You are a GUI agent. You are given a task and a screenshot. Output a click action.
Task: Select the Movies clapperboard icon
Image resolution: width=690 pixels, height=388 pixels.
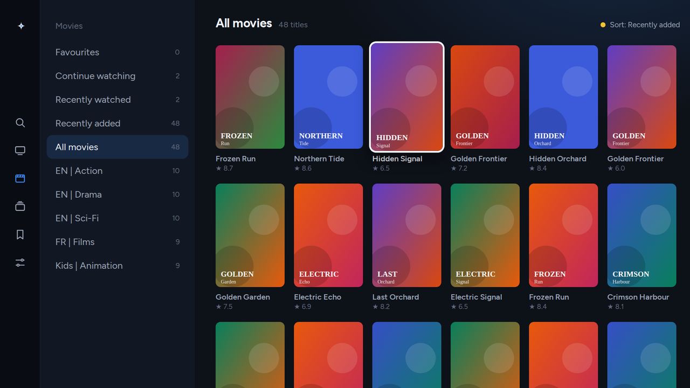pos(20,178)
